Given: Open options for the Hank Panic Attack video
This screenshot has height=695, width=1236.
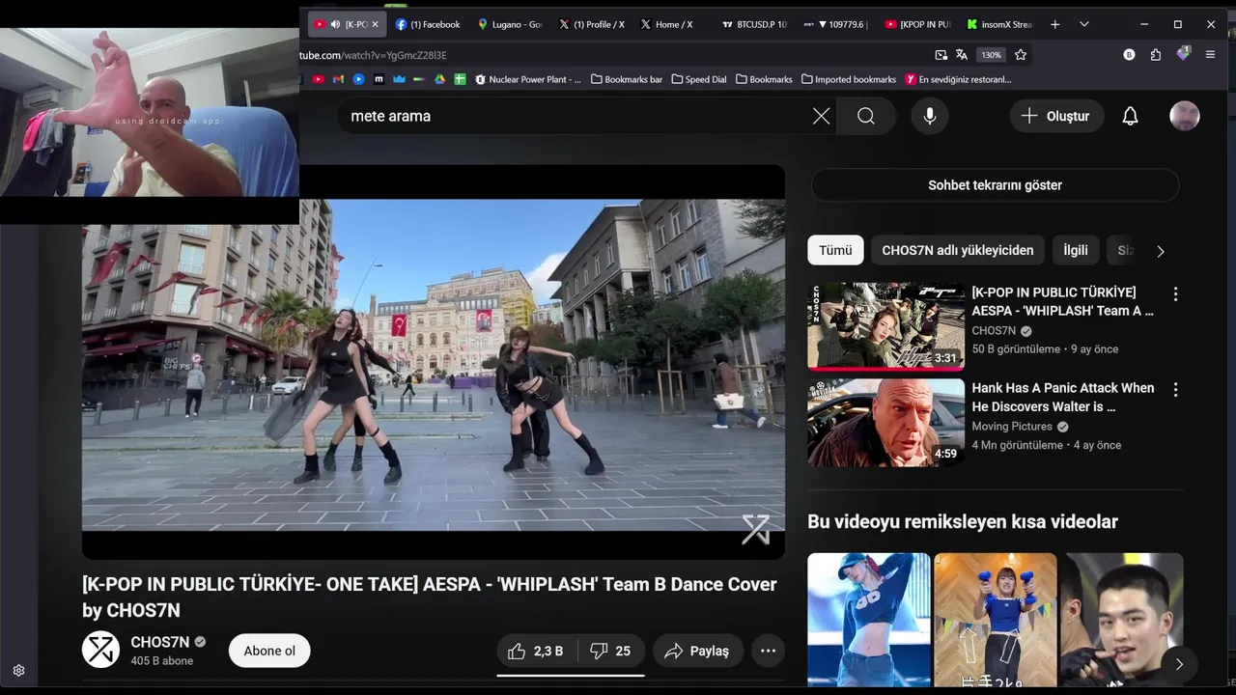Looking at the screenshot, I should pos(1175,390).
